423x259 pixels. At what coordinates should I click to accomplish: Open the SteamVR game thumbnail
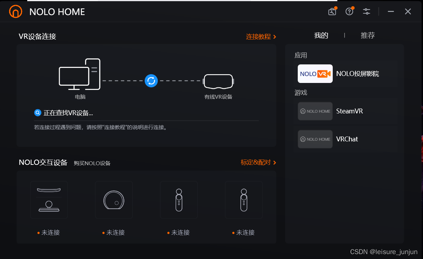point(315,111)
